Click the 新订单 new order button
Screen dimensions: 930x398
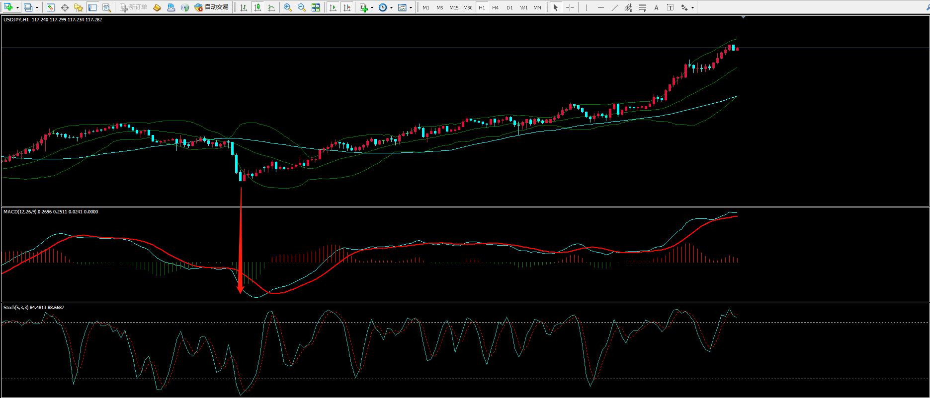tap(133, 7)
